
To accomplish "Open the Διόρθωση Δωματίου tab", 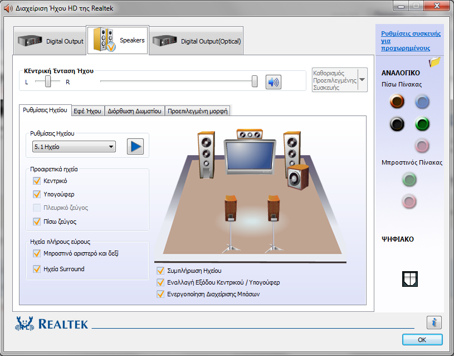I will click(134, 111).
